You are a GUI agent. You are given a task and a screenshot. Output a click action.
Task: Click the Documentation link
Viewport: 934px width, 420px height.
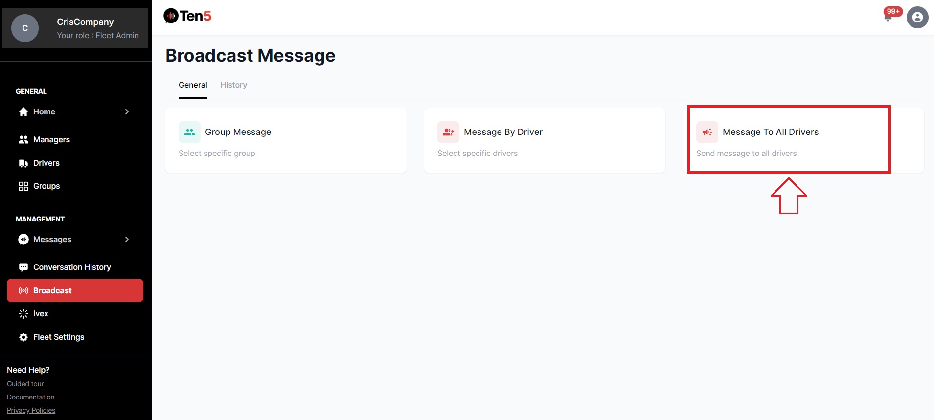pyautogui.click(x=30, y=398)
